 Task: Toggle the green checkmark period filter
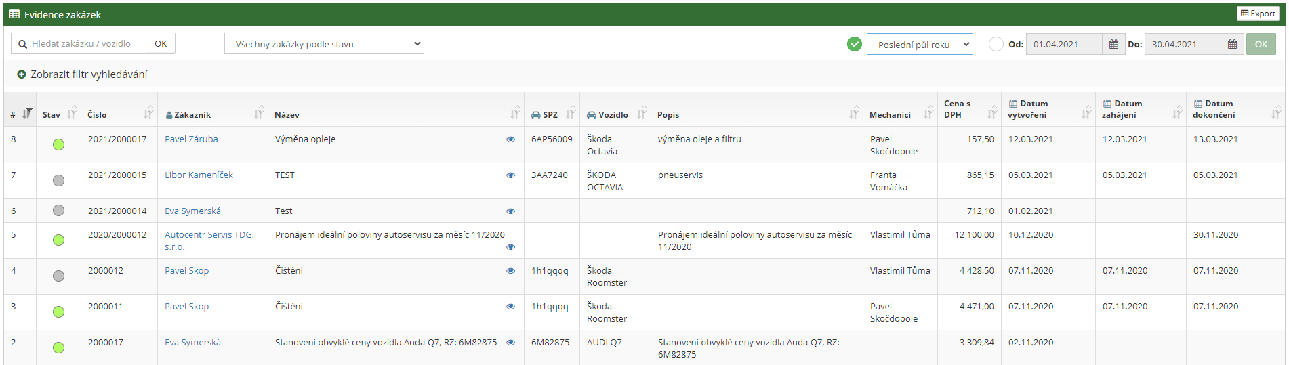tap(854, 44)
